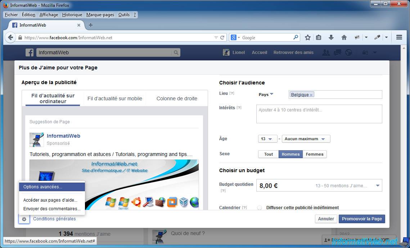410x248 pixels.
Task: Click the Promouvoir la Page button
Action: point(362,219)
